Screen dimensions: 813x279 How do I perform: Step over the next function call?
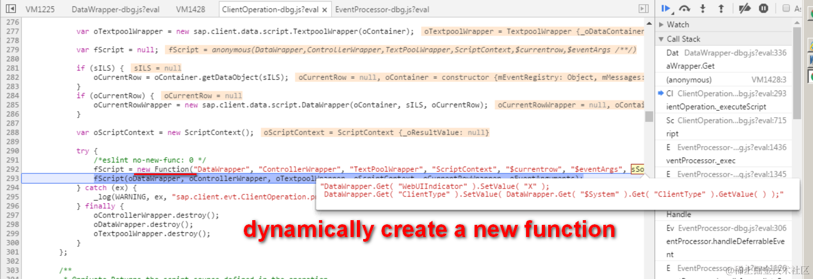[x=684, y=8]
